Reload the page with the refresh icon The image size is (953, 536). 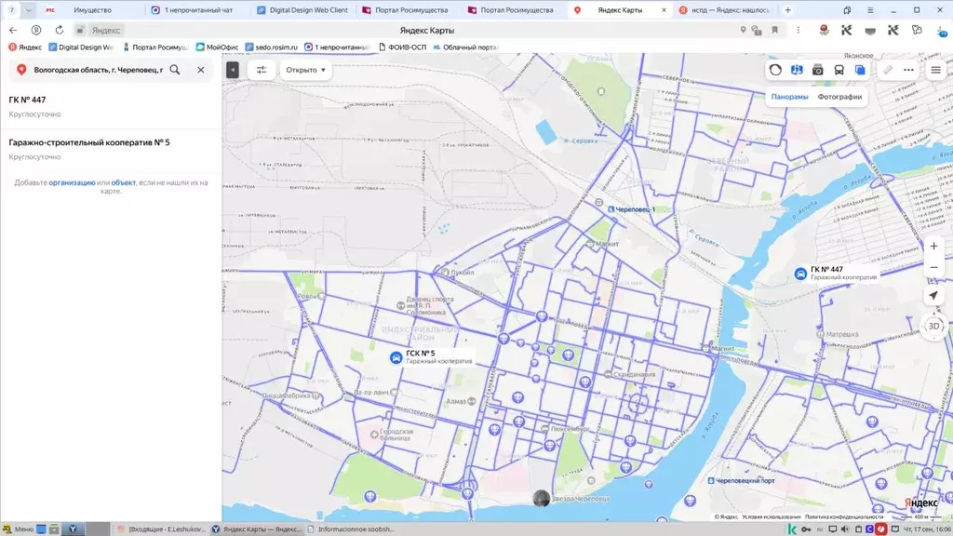click(x=59, y=30)
